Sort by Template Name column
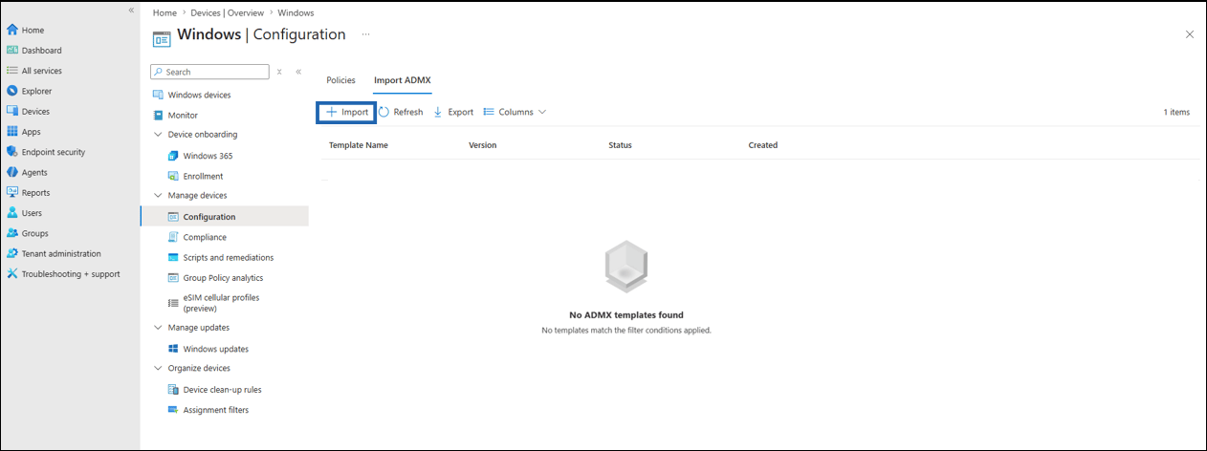The width and height of the screenshot is (1207, 451). coord(358,145)
